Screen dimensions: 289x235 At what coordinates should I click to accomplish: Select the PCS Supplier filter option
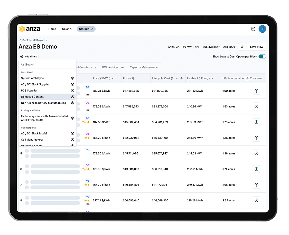tap(47, 91)
